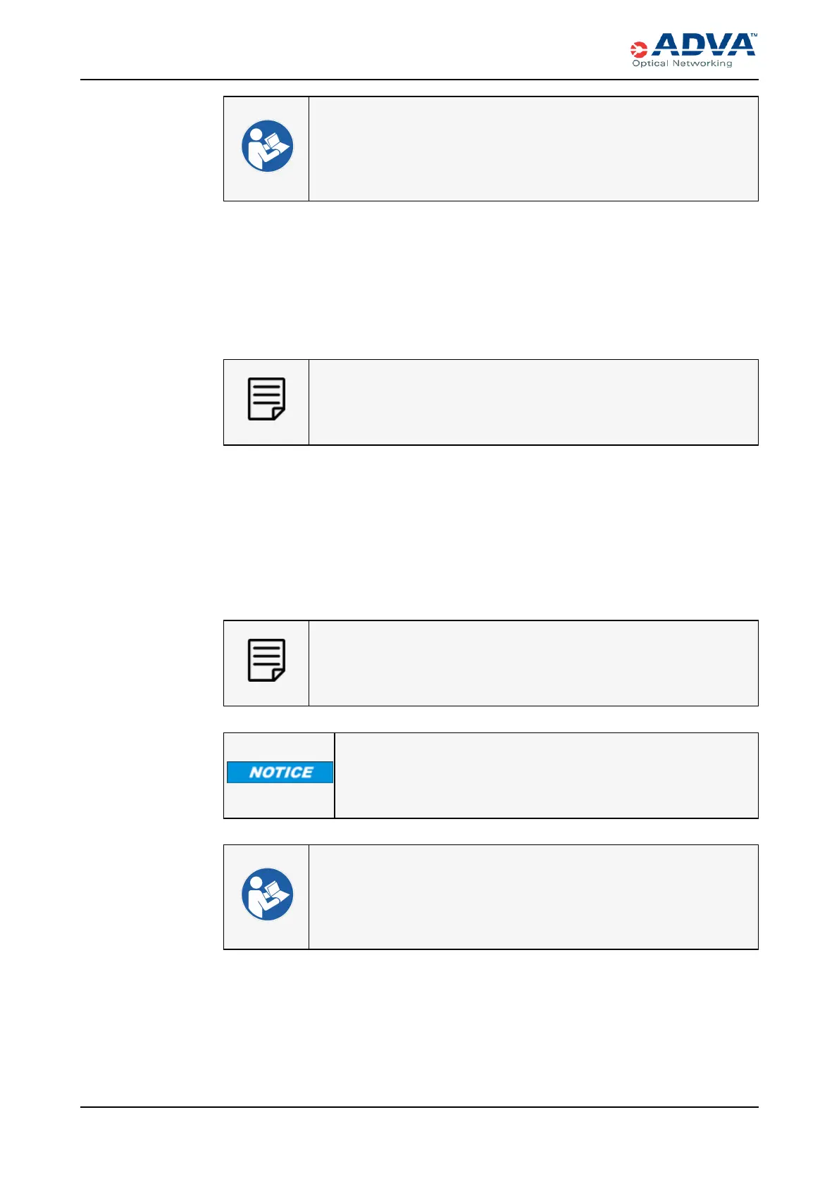Click empty text box beside top read-manual icon
Screen dimensions: 839x1186
coord(533,149)
